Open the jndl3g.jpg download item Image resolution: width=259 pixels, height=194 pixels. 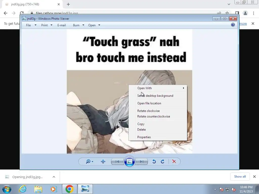pos(27,177)
